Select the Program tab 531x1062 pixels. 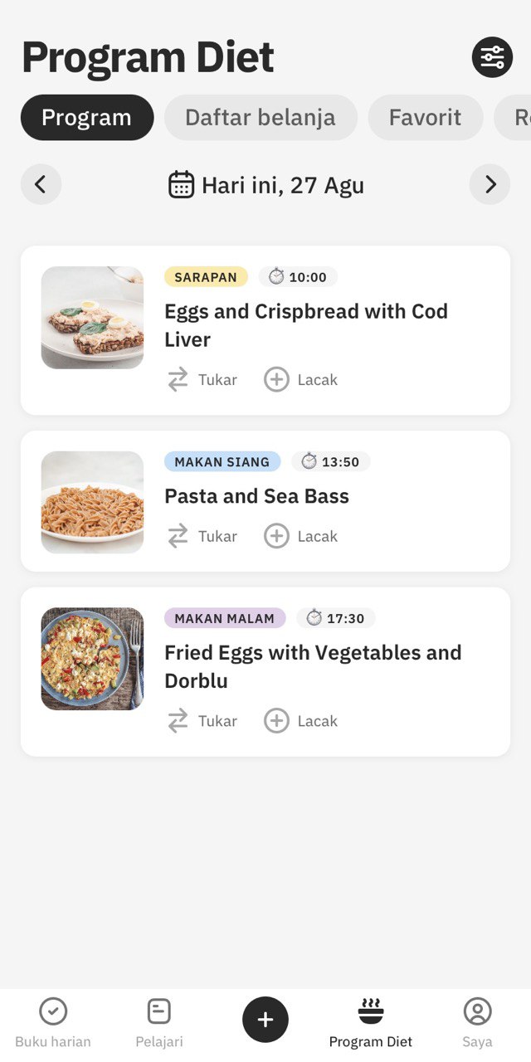click(87, 117)
